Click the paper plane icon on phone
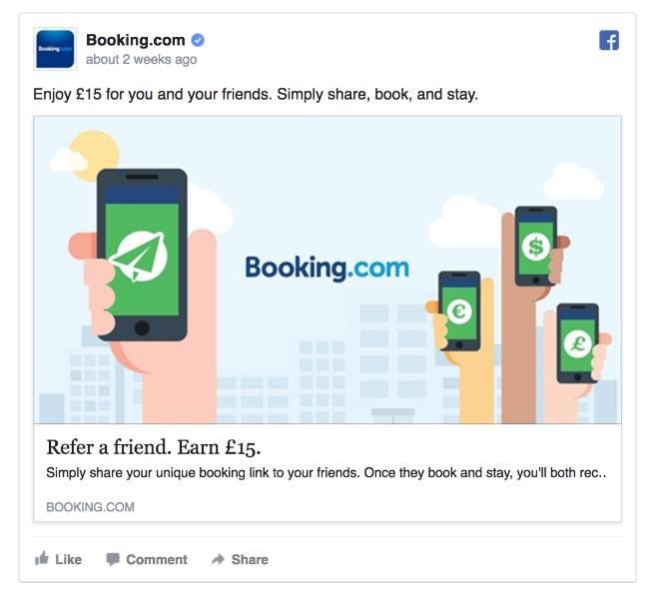Viewport: 649px width, 595px height. coord(139,257)
